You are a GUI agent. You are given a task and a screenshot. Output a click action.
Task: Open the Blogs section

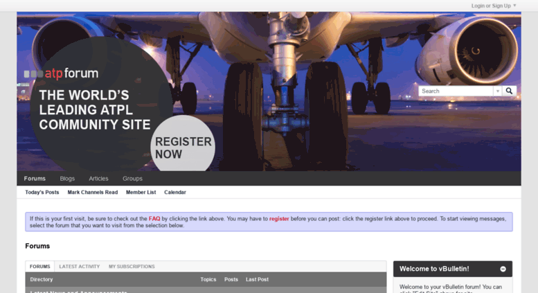coord(67,179)
